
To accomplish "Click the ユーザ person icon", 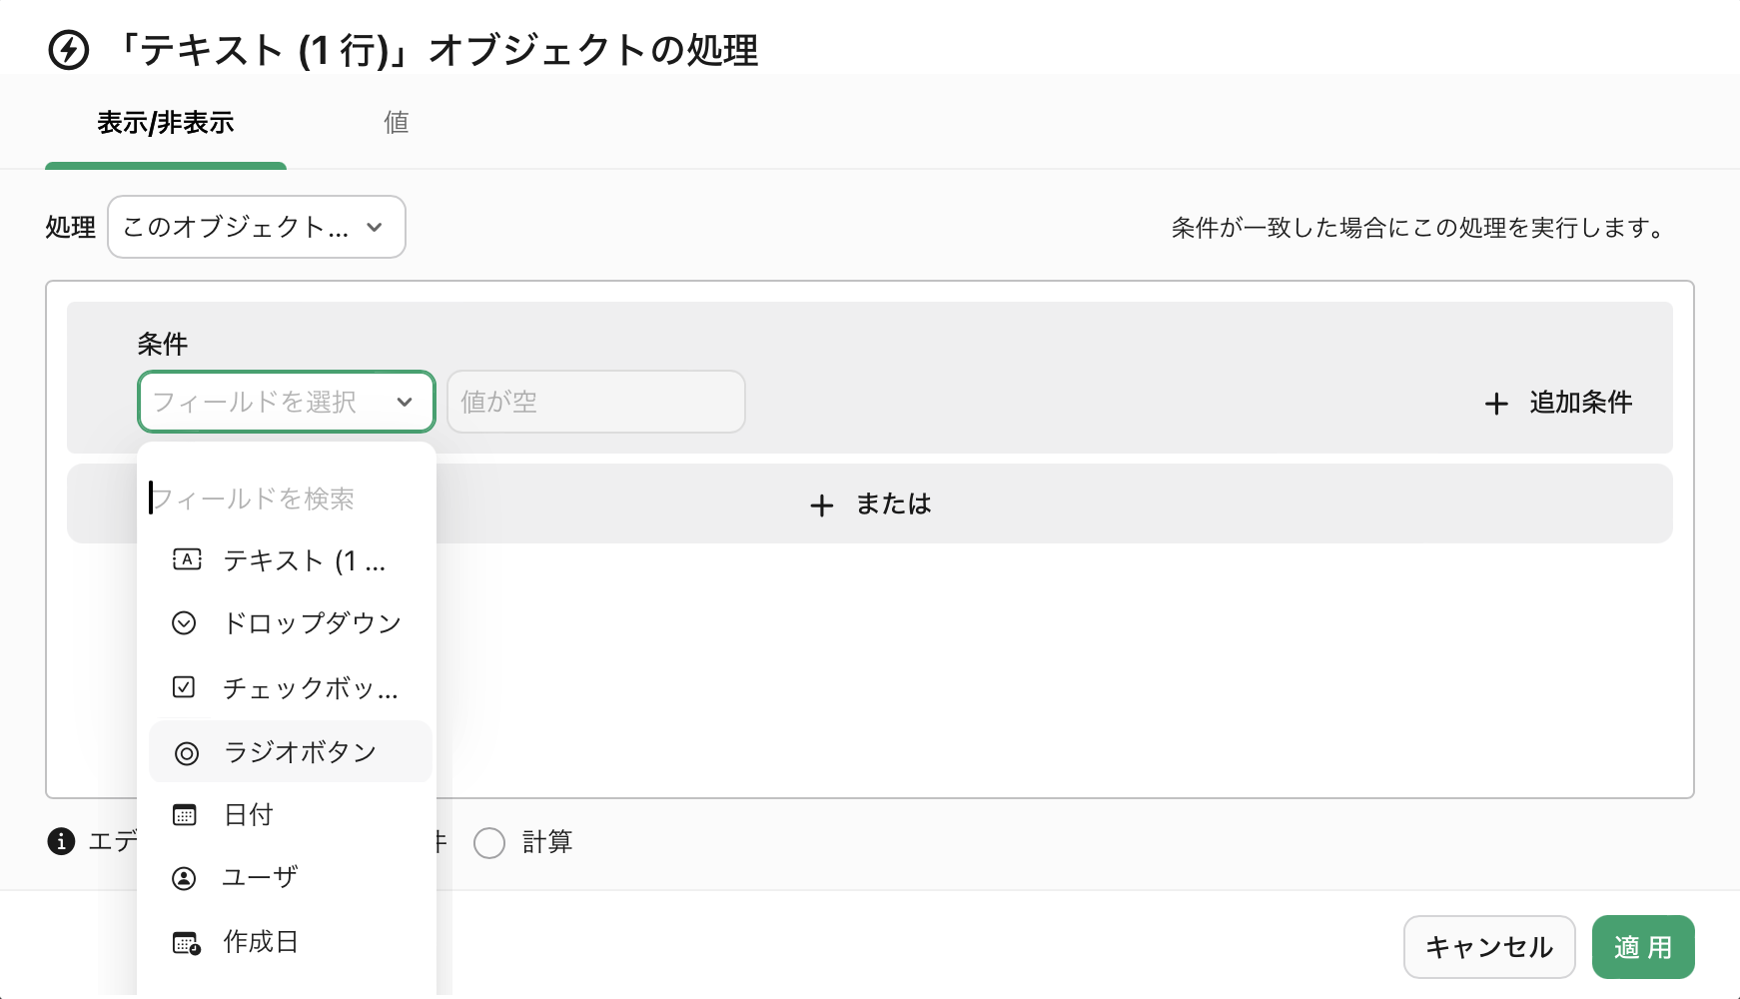I will coord(184,877).
